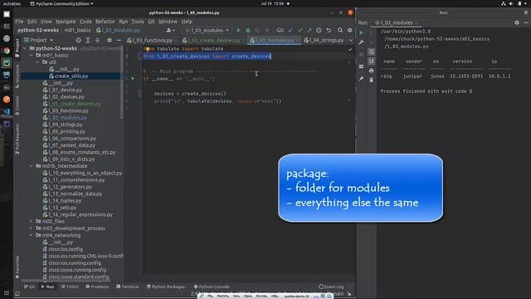The width and height of the screenshot is (531, 299).
Task: Open l_16_regular_expressions.py in project tree
Action: click(80, 214)
